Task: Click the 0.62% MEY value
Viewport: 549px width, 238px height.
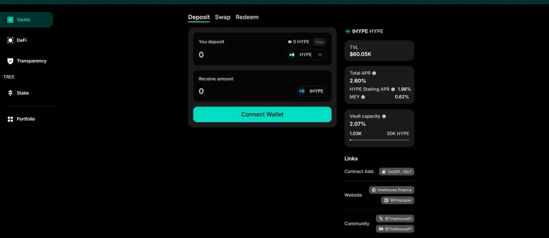Action: (x=402, y=97)
